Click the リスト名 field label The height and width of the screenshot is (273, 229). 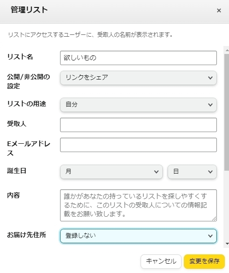20,57
